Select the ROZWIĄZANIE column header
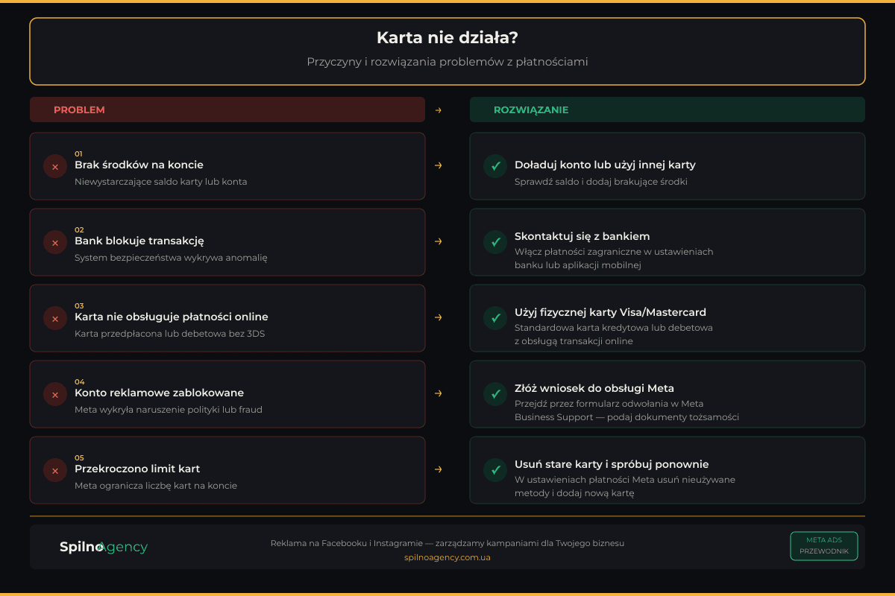The image size is (895, 596). point(668,110)
